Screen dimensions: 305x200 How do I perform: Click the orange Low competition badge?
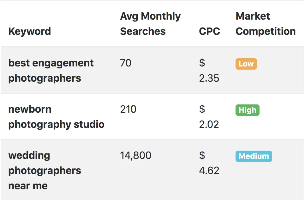pyautogui.click(x=246, y=64)
